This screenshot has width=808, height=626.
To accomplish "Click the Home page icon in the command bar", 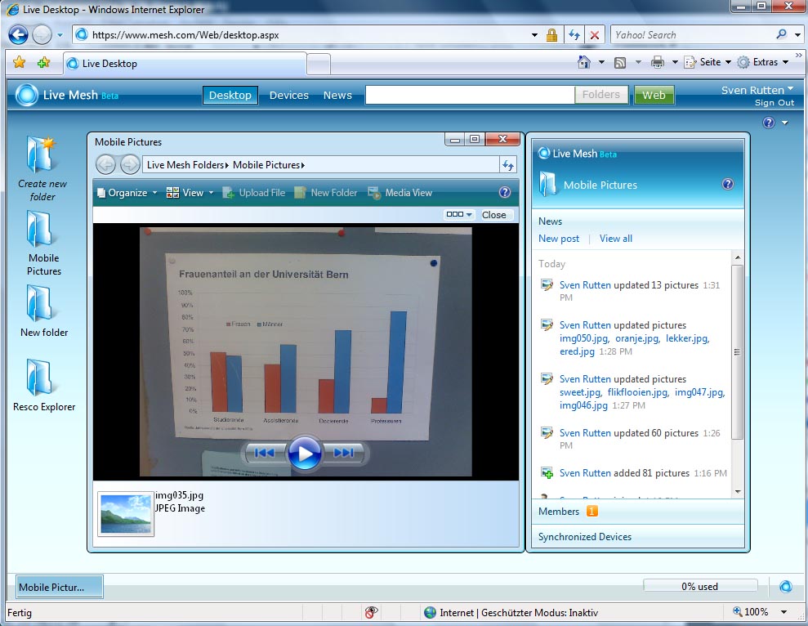I will 584,62.
